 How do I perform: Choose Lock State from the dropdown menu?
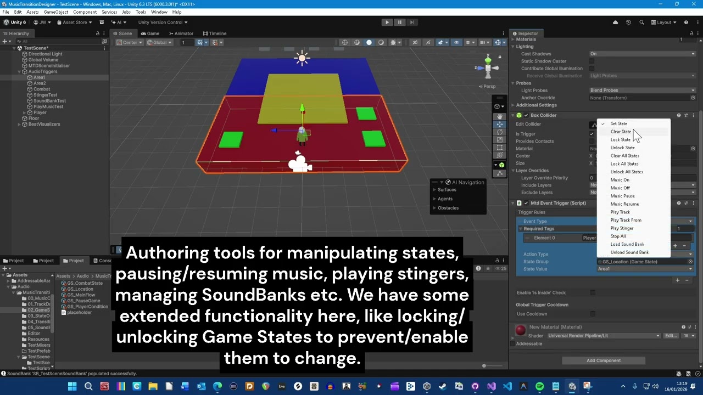point(634,139)
